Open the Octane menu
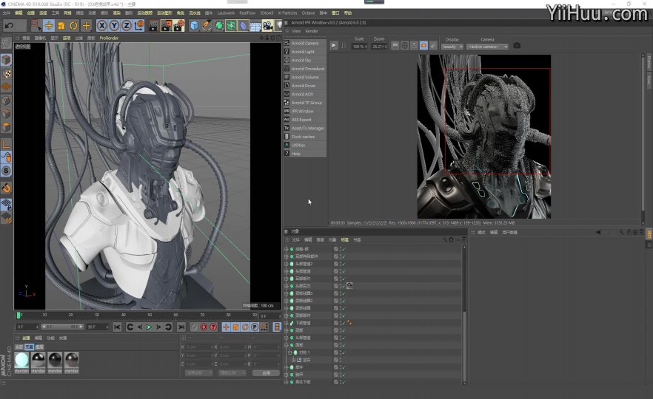653x399 pixels. click(x=308, y=13)
